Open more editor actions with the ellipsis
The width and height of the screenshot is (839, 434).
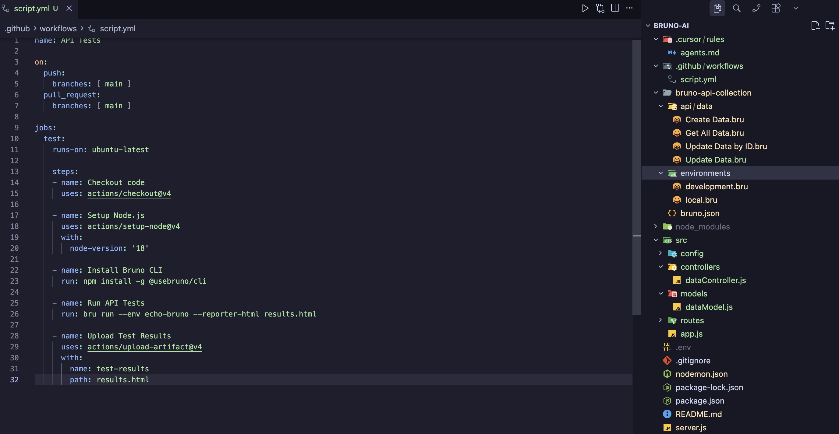[x=630, y=8]
